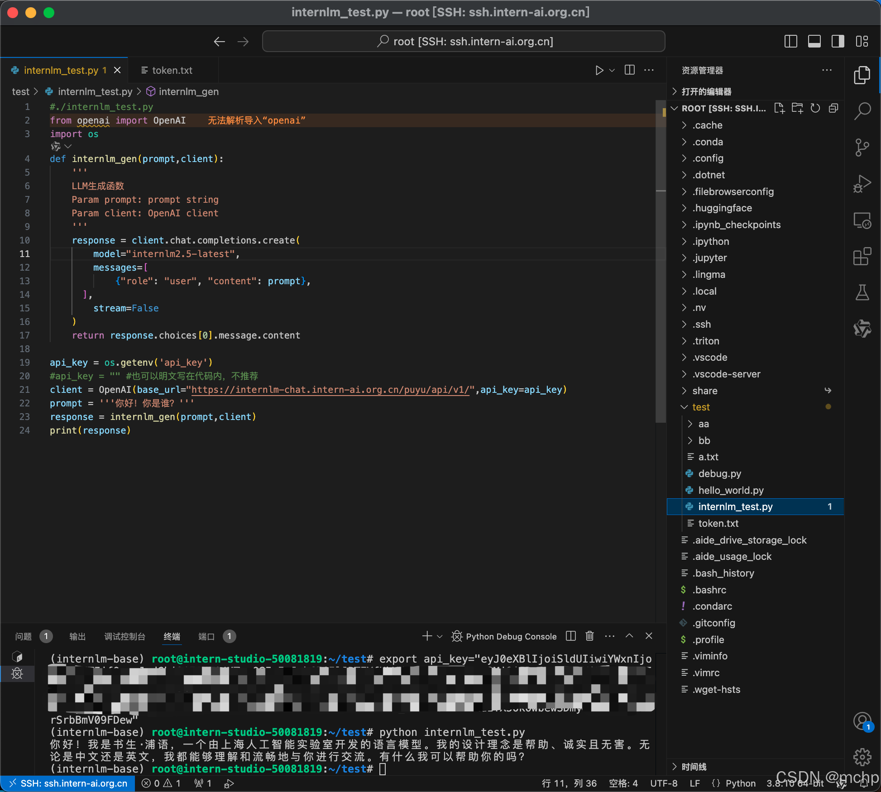Open Run and Debug view icon

(x=862, y=184)
